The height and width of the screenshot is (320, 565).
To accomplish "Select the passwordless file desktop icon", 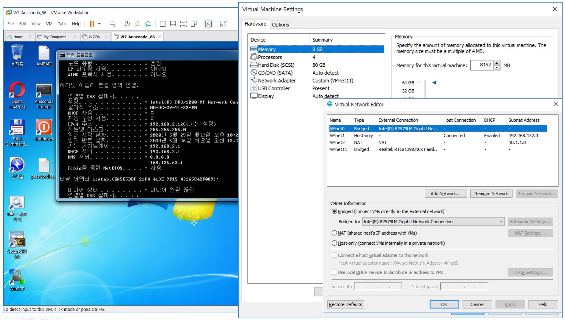I will (x=43, y=168).
